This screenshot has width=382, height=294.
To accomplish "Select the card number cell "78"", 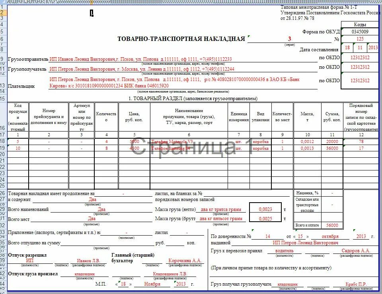I will click(361, 141).
